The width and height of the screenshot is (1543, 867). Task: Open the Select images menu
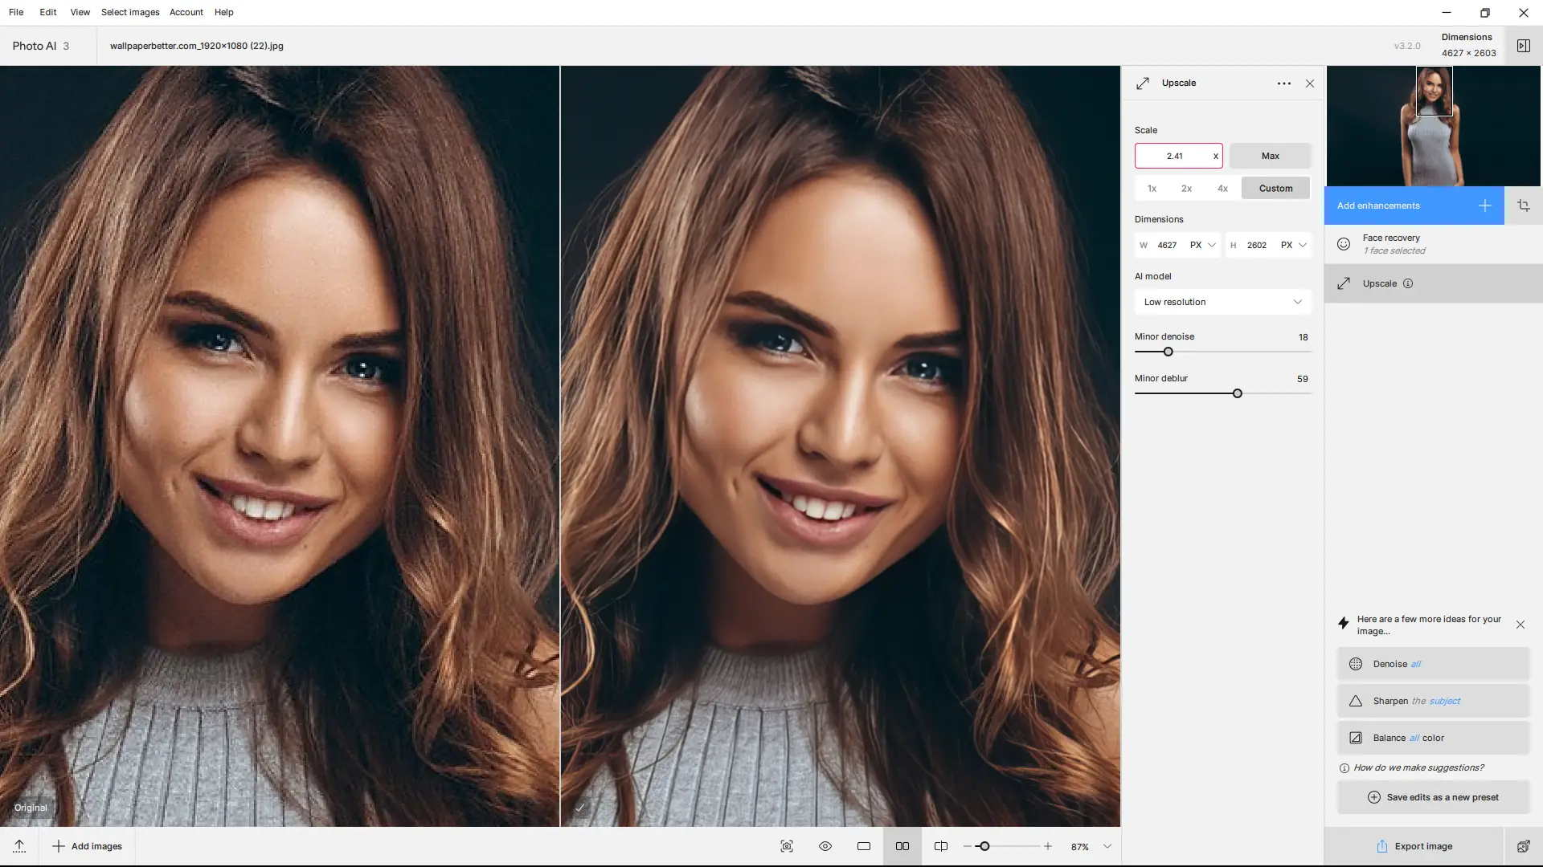(x=130, y=12)
